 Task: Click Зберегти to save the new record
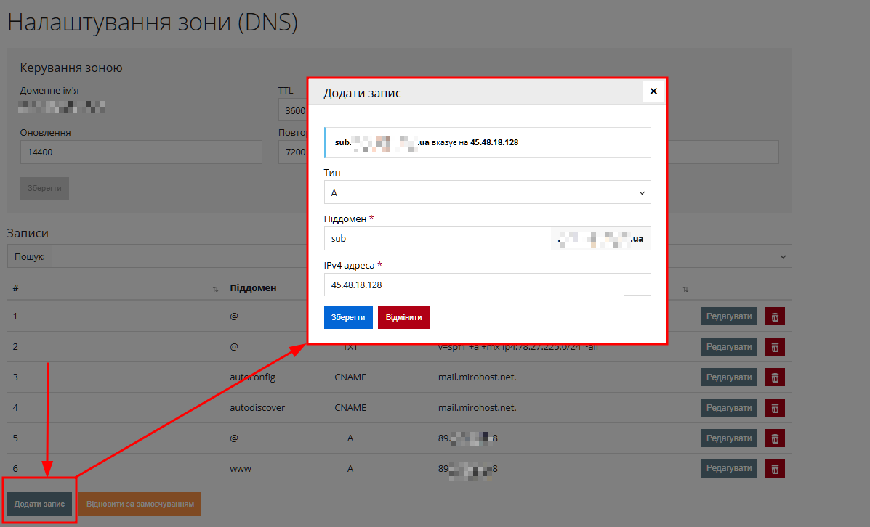point(348,316)
